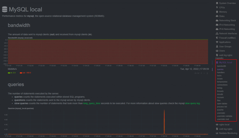
Task: Jump to the handlers submenu item
Action: coord(221,72)
